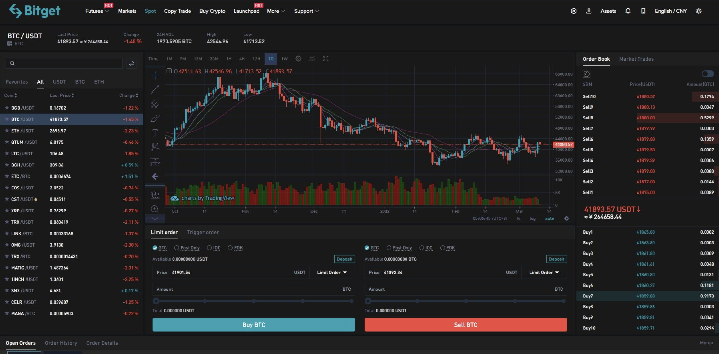
Task: Sort coin list by Last Price
Action: pos(62,95)
